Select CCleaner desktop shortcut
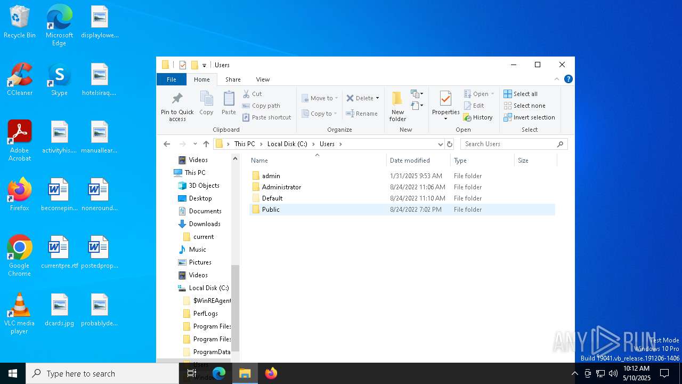Viewport: 682px width, 384px height. pyautogui.click(x=20, y=79)
